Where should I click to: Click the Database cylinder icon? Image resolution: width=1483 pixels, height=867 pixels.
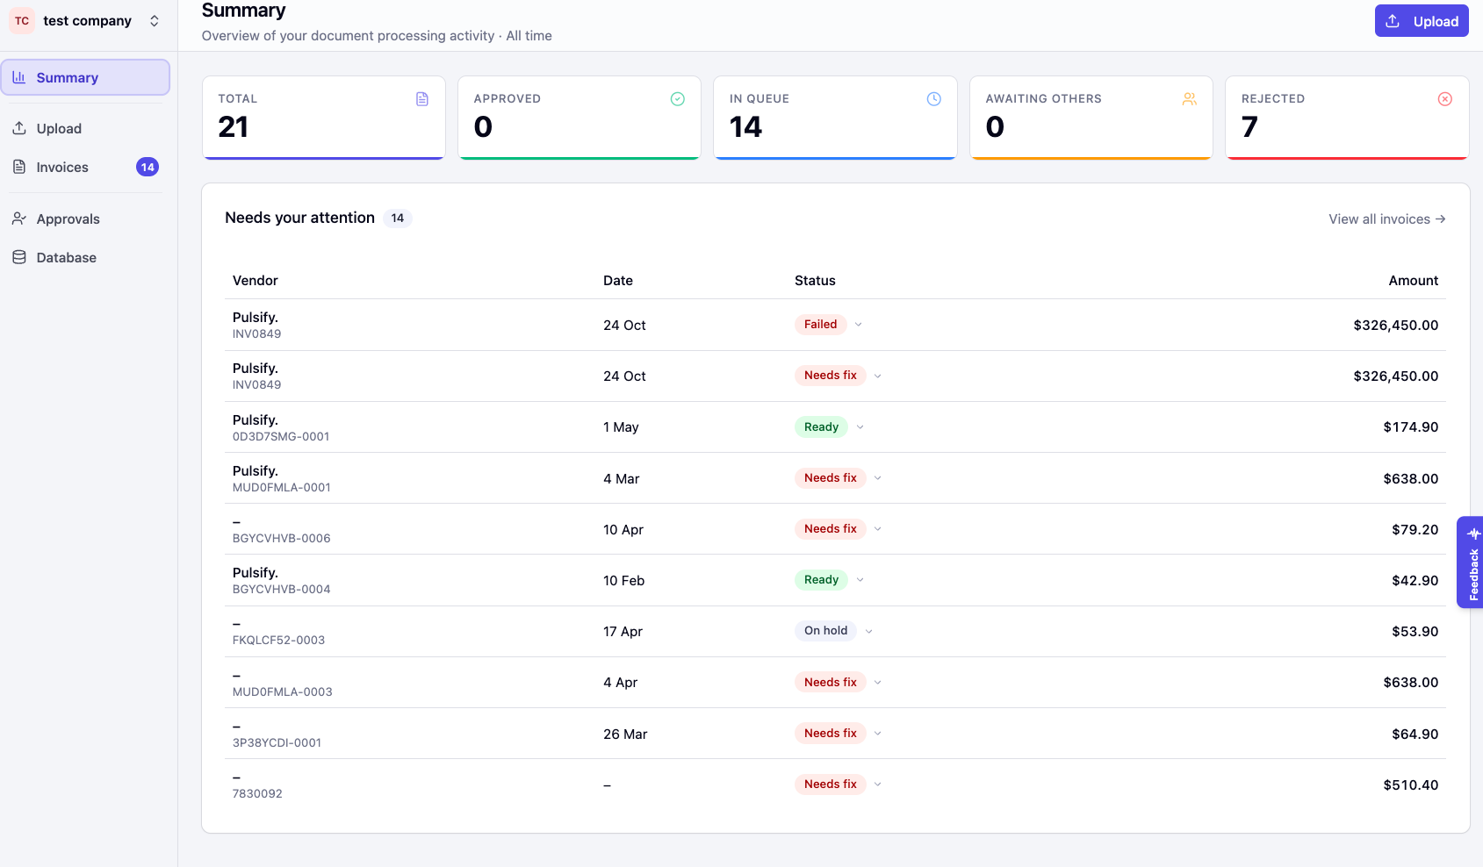19,257
